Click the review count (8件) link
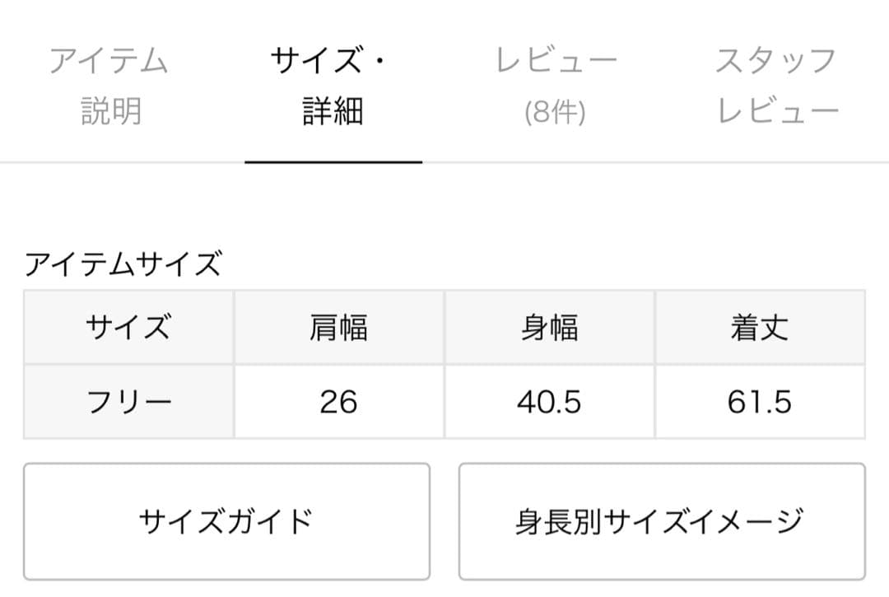889x597 pixels. (x=553, y=112)
